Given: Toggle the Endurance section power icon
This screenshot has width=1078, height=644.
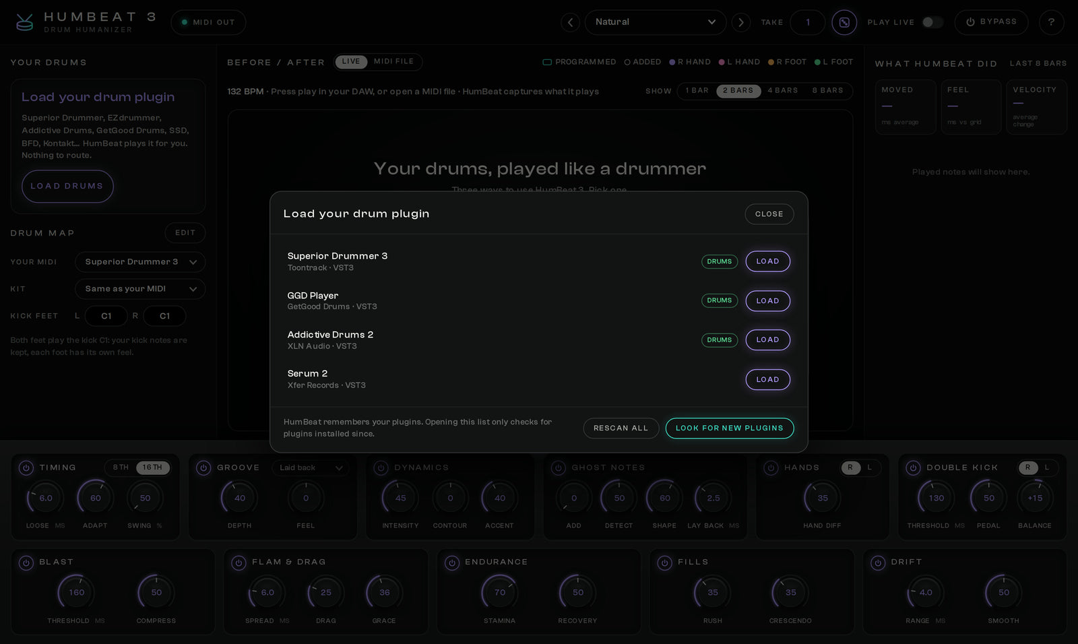Looking at the screenshot, I should click(x=452, y=562).
